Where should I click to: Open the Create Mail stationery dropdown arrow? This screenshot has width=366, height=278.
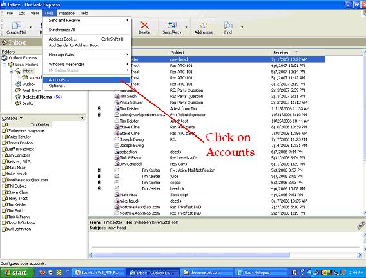click(30, 27)
